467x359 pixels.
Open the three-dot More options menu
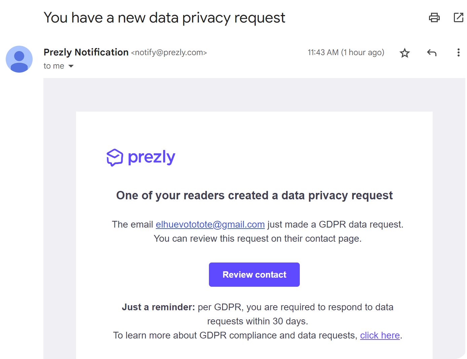(x=458, y=52)
